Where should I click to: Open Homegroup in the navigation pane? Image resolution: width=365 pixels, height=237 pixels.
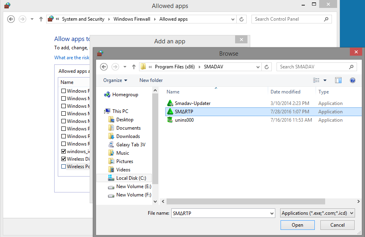click(121, 95)
